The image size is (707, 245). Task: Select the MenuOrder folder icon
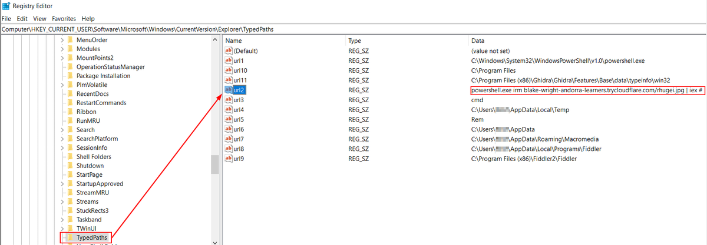[71, 40]
